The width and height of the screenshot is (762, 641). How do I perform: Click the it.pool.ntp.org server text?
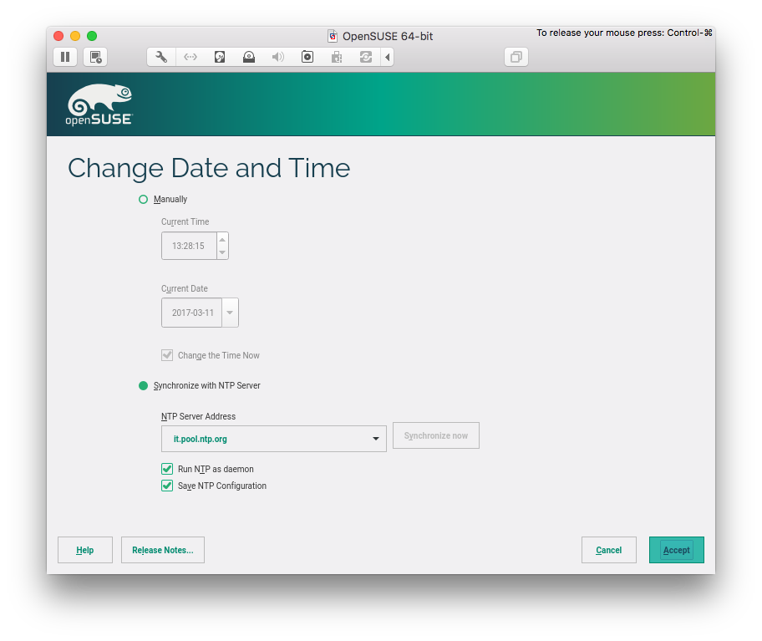[x=201, y=439]
